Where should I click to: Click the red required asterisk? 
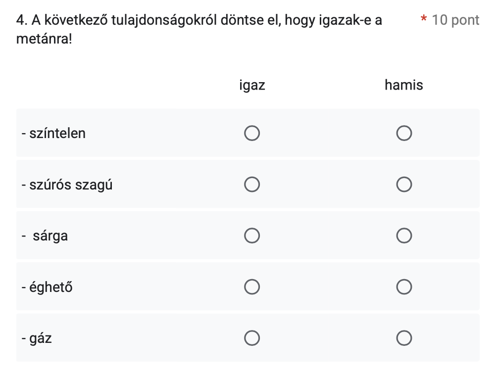coord(424,20)
